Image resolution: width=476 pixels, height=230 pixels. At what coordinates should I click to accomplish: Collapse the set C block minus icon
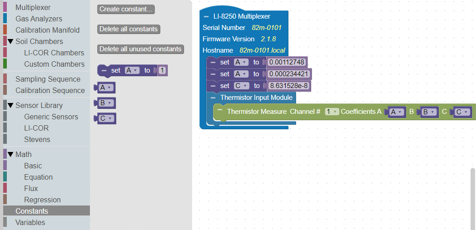coord(213,86)
